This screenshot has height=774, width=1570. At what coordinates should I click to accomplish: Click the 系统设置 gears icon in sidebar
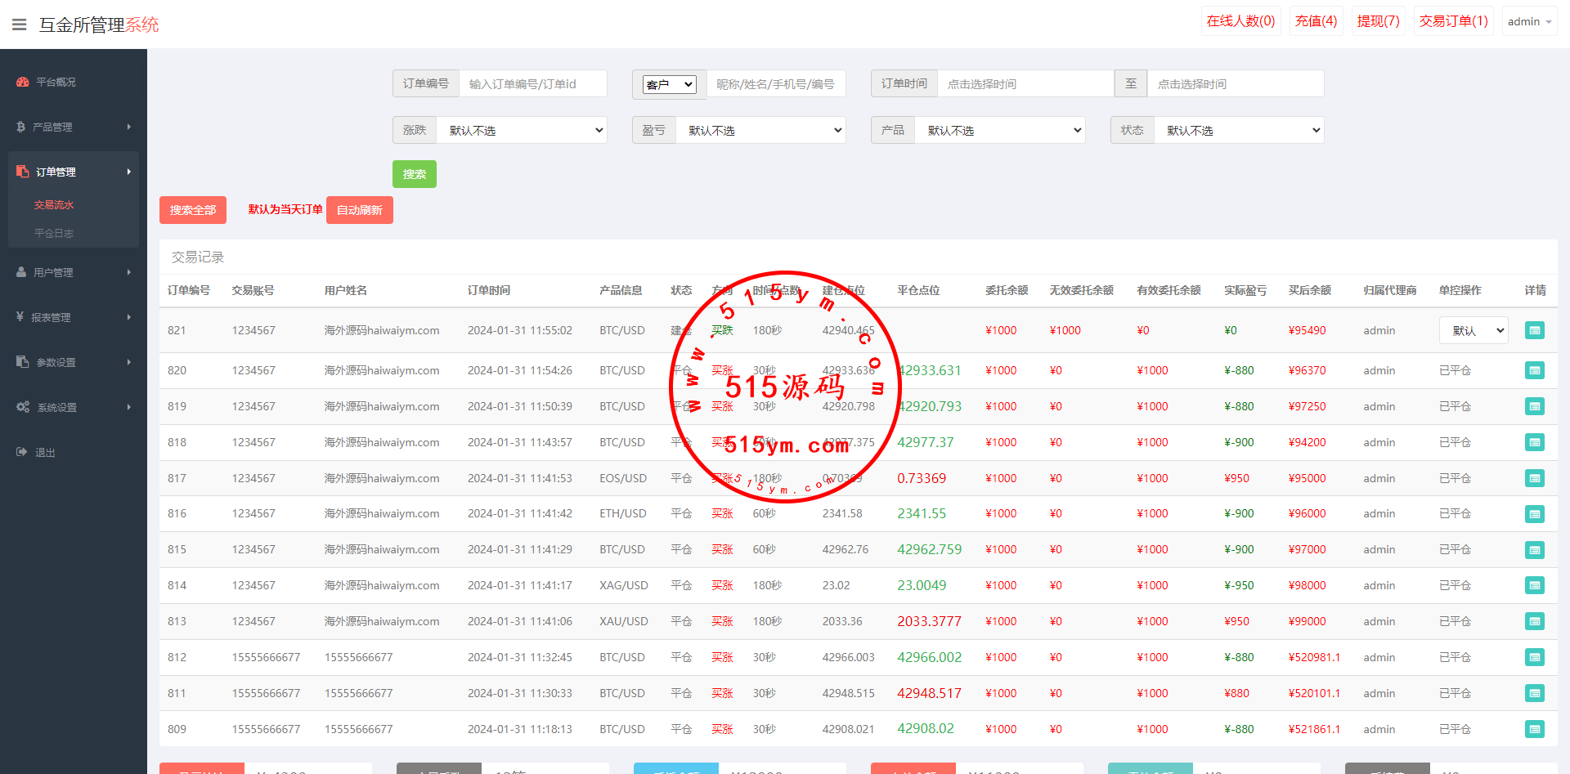(23, 407)
